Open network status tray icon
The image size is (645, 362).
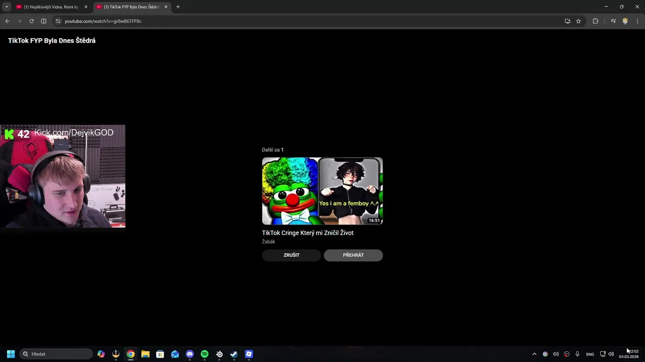pos(603,354)
